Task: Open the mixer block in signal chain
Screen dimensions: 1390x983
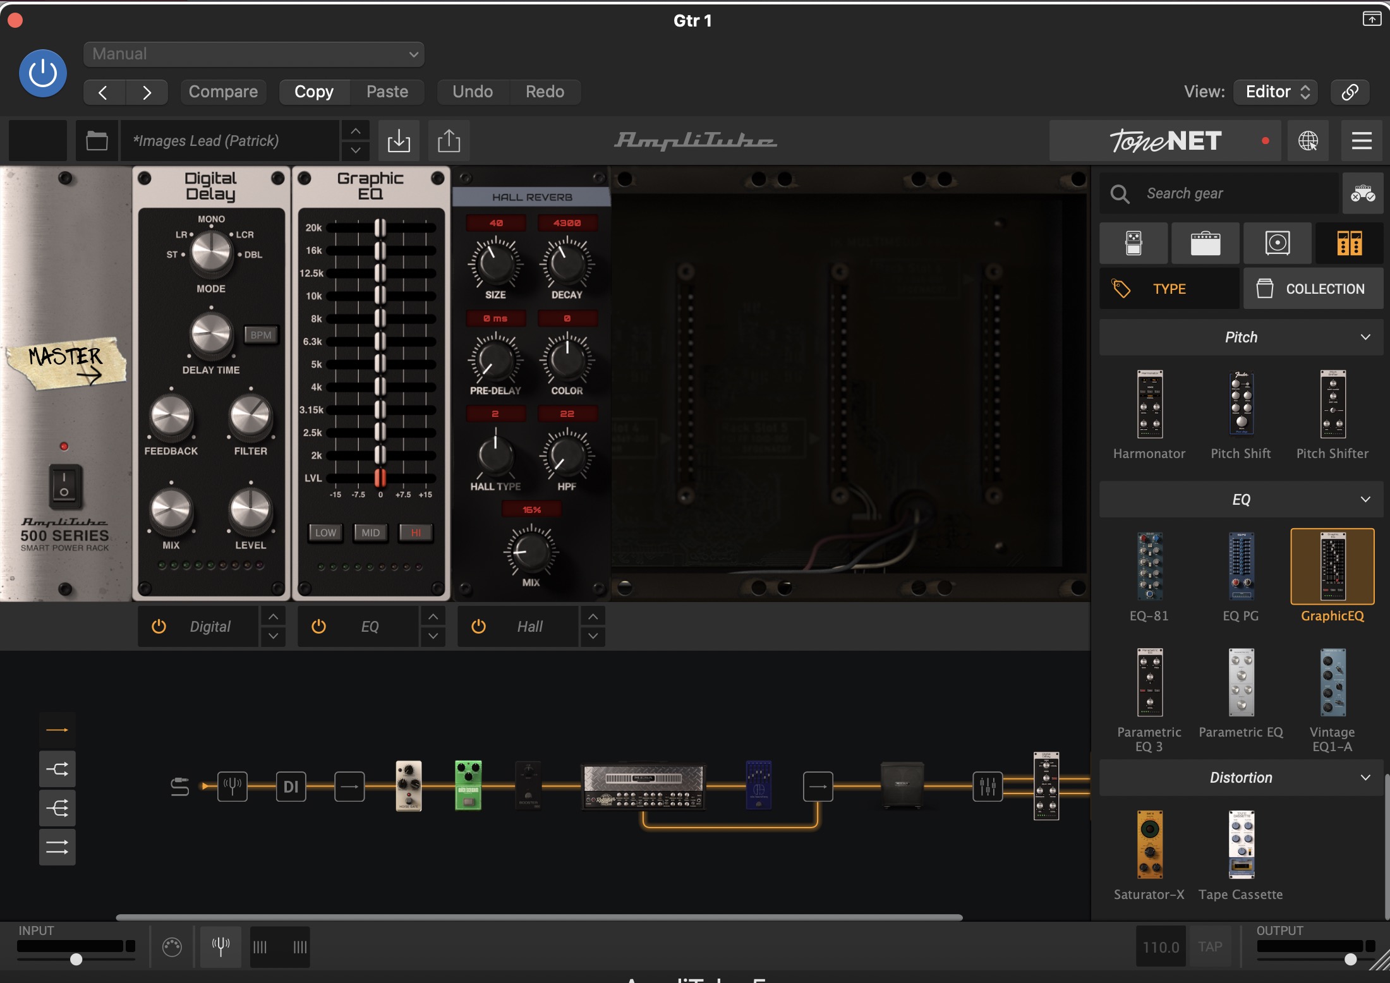Action: (988, 787)
